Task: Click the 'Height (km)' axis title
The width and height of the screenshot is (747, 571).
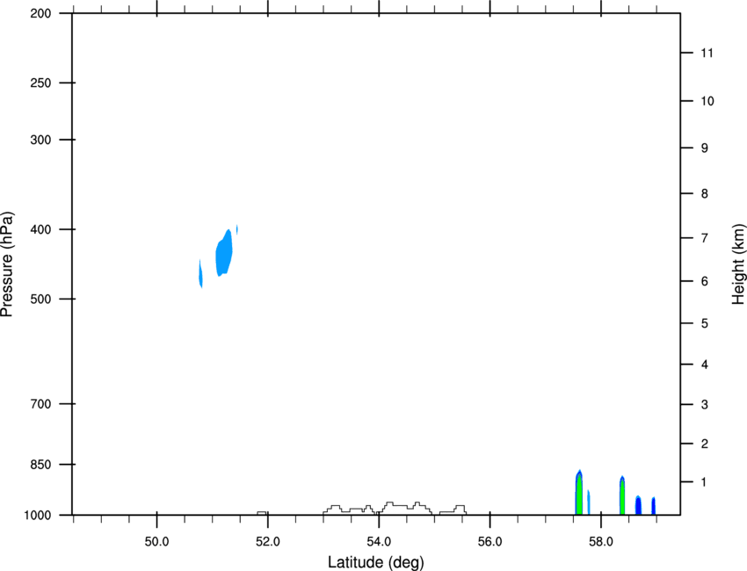Action: coord(738,264)
